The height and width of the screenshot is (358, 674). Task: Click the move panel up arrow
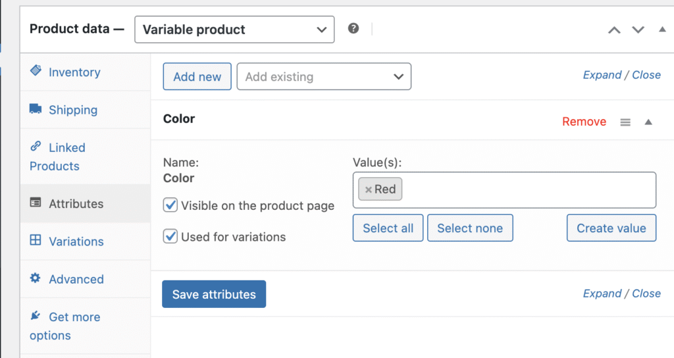tap(614, 30)
